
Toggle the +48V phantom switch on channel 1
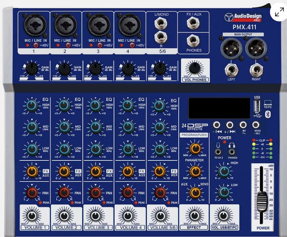(x=36, y=45)
